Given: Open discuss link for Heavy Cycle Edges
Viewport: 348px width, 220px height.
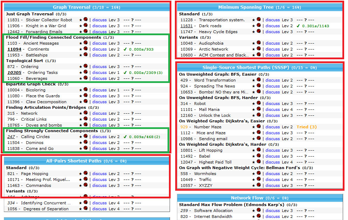Looking at the screenshot, I should (272, 32).
